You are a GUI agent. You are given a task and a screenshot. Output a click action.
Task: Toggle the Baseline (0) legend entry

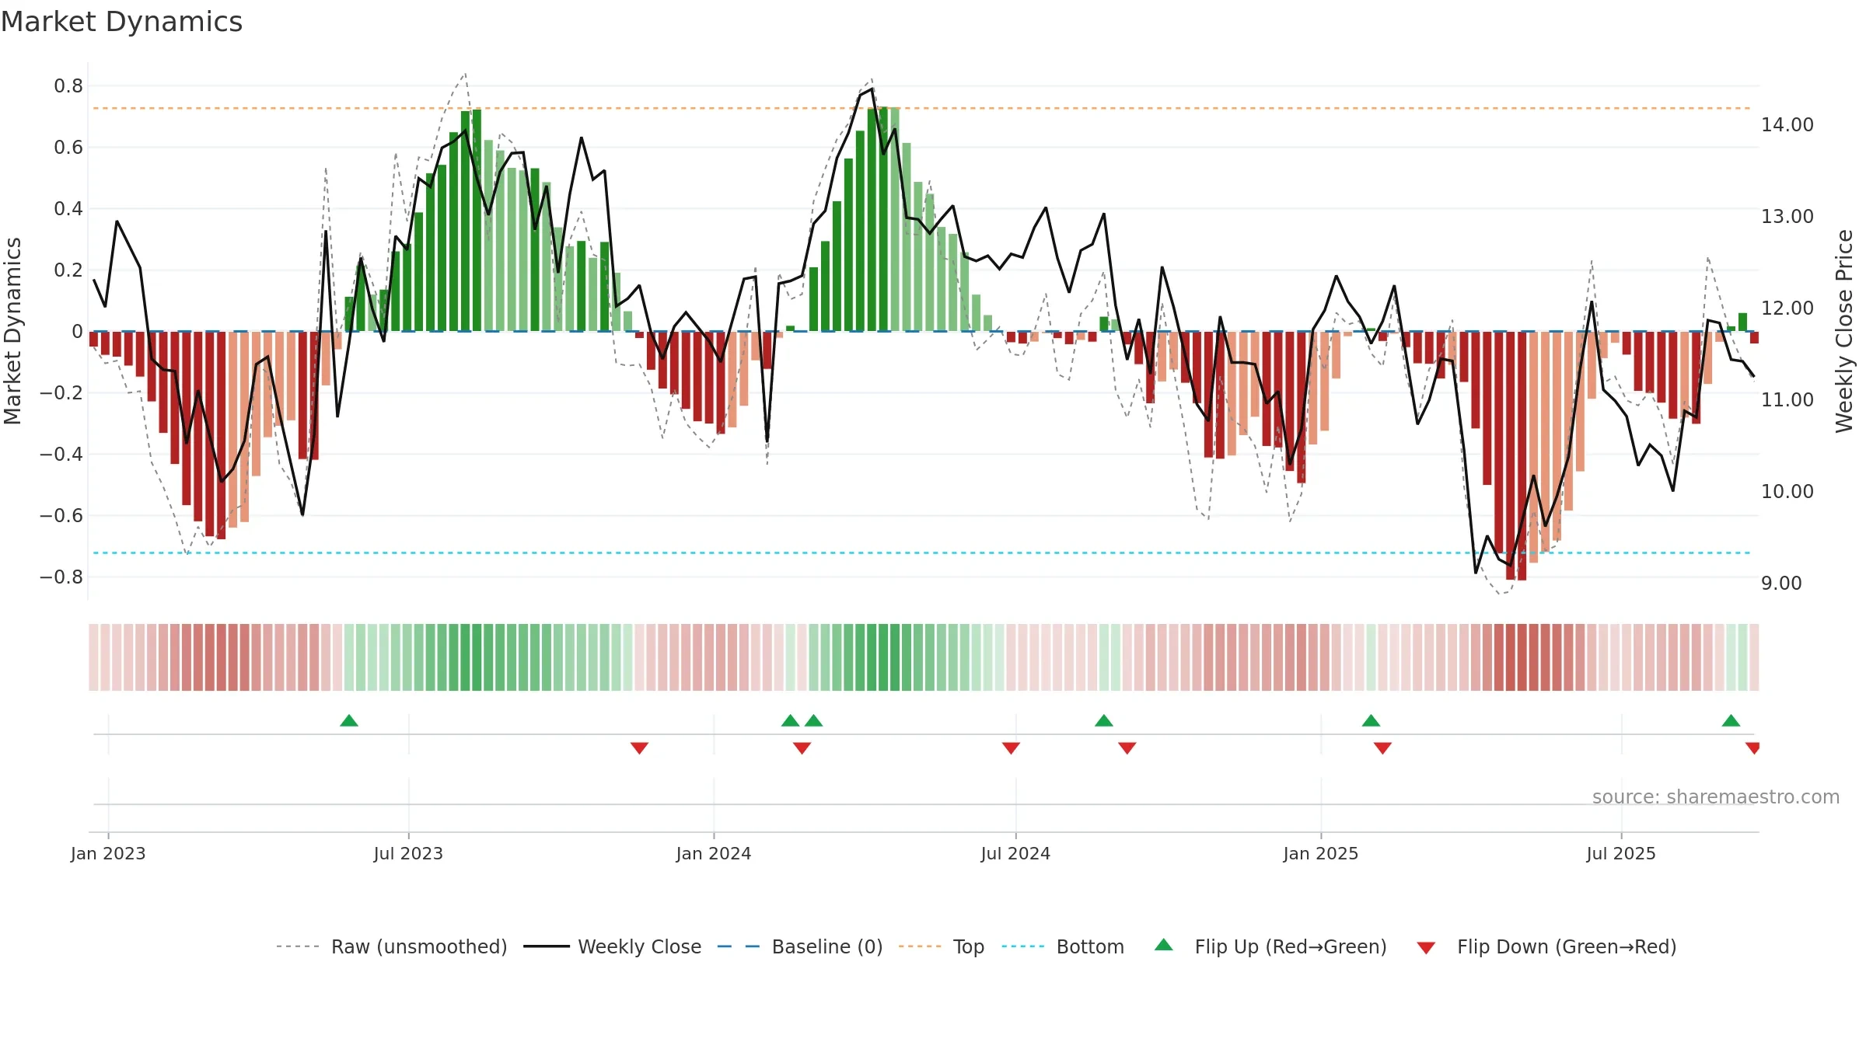(827, 946)
